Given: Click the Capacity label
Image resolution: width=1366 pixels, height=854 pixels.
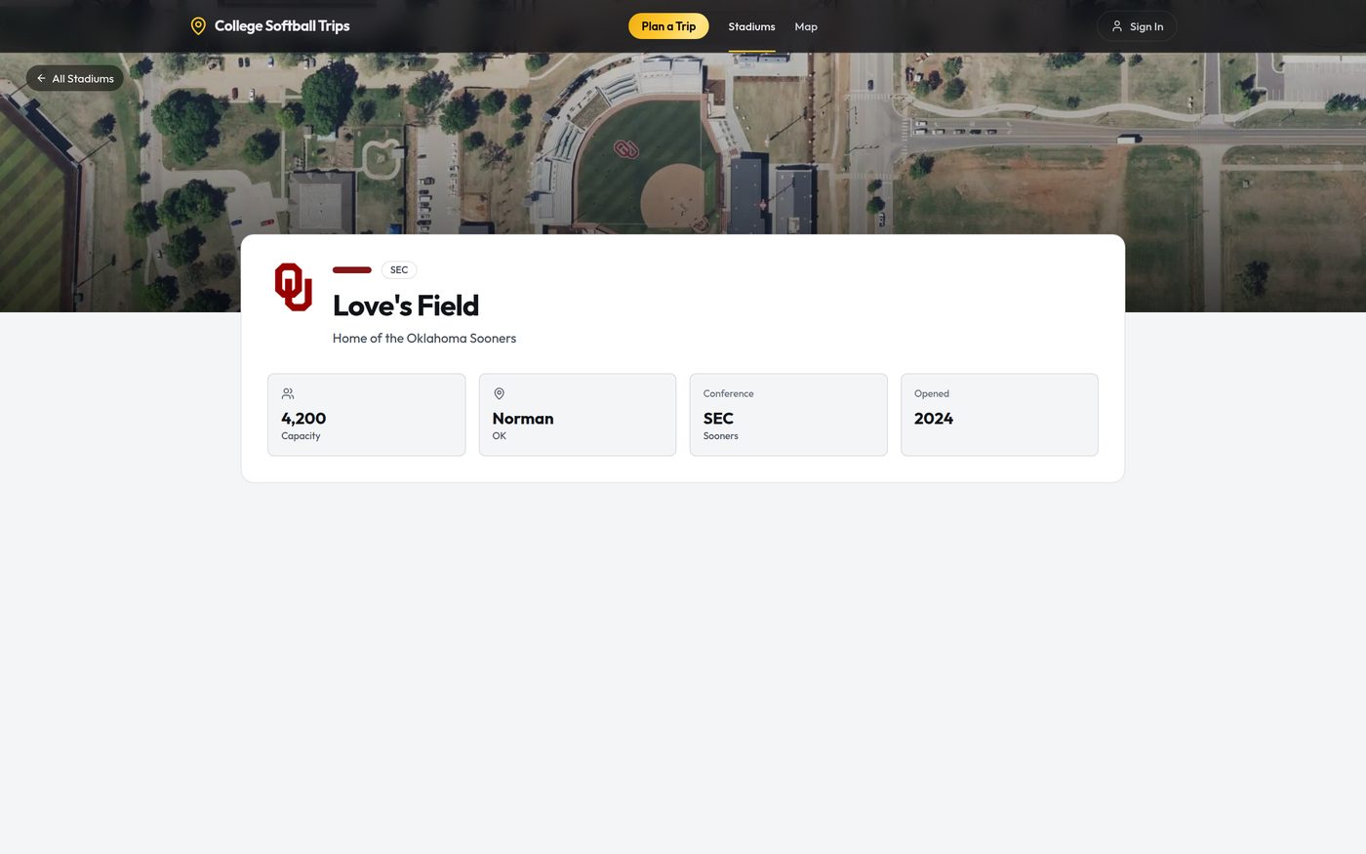Looking at the screenshot, I should coord(301,436).
